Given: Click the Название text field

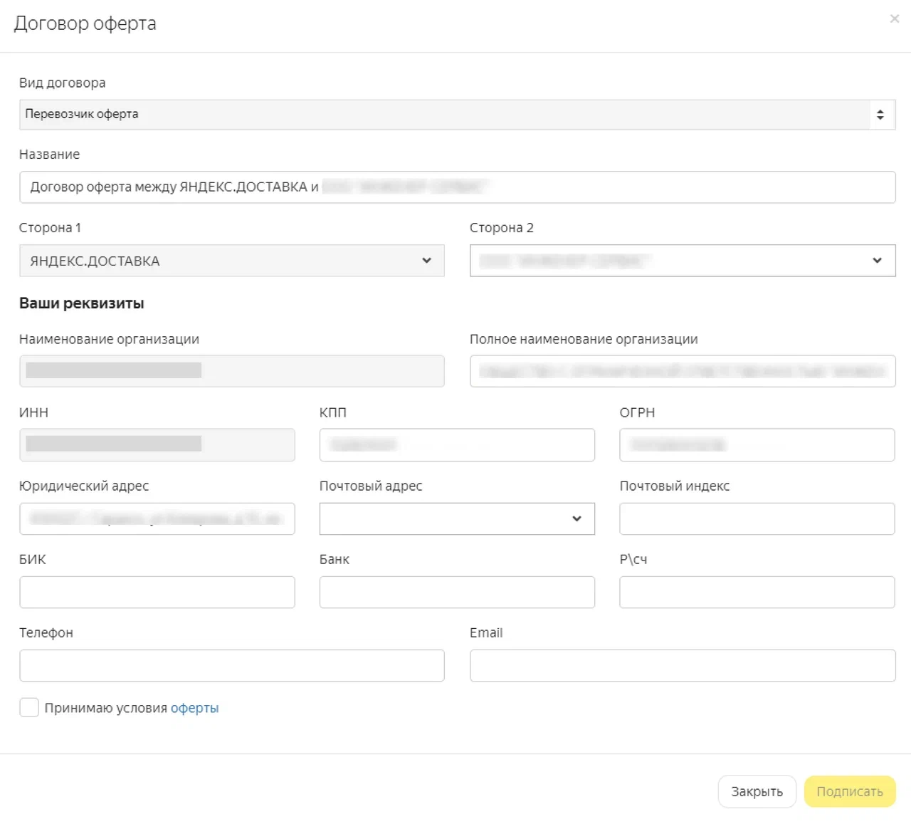Looking at the screenshot, I should [x=456, y=187].
